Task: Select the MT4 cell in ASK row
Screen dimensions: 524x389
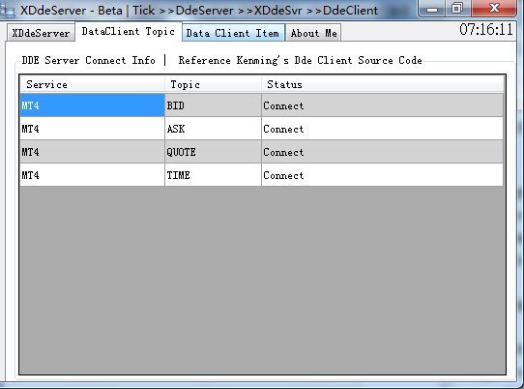Action: point(92,129)
